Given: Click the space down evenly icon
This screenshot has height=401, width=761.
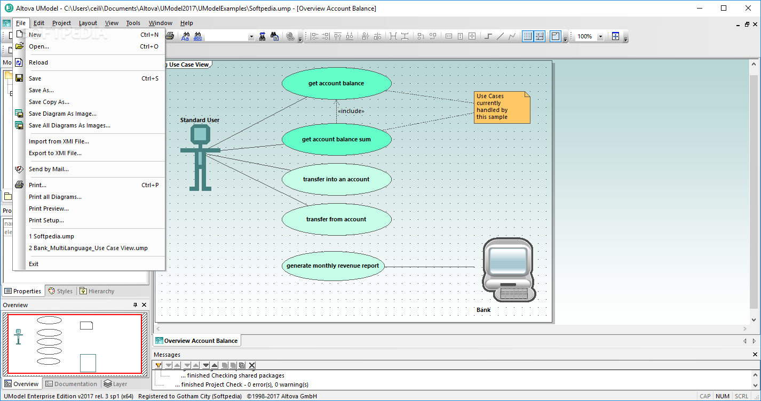Looking at the screenshot, I should click(x=405, y=36).
